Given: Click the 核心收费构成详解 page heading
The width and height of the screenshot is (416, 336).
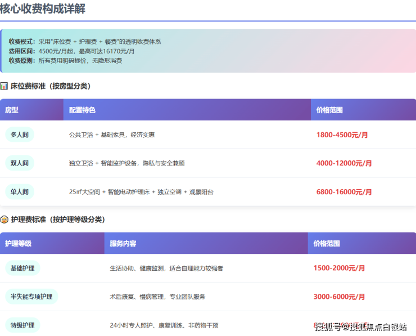Looking at the screenshot, I should point(43,8).
